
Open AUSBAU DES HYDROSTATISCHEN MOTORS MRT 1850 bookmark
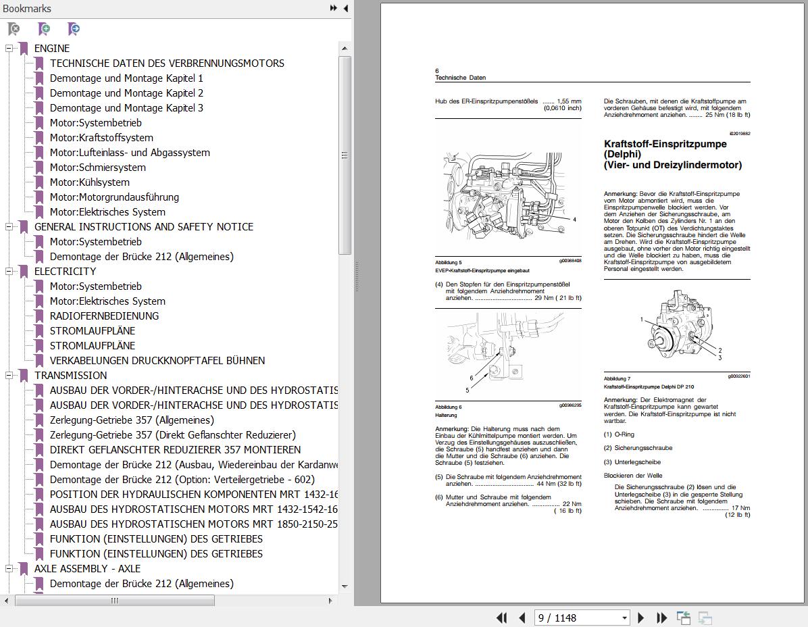tap(194, 524)
